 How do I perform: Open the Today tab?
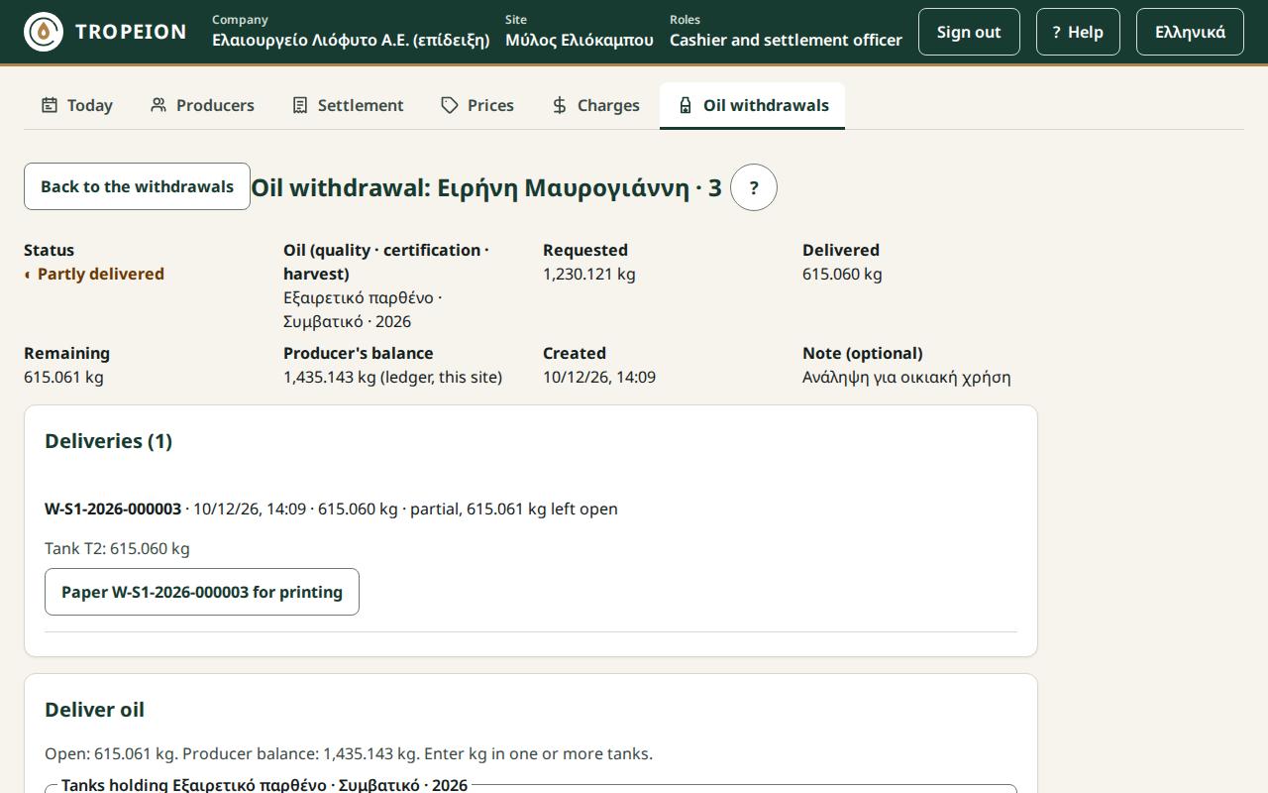point(76,105)
